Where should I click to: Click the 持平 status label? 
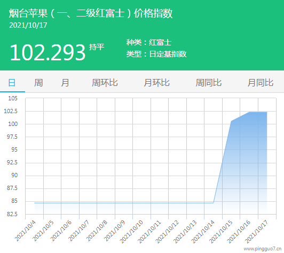(97, 47)
